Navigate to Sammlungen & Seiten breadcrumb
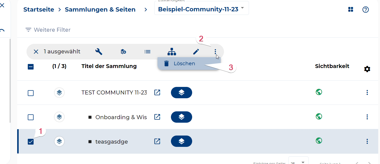 click(100, 10)
